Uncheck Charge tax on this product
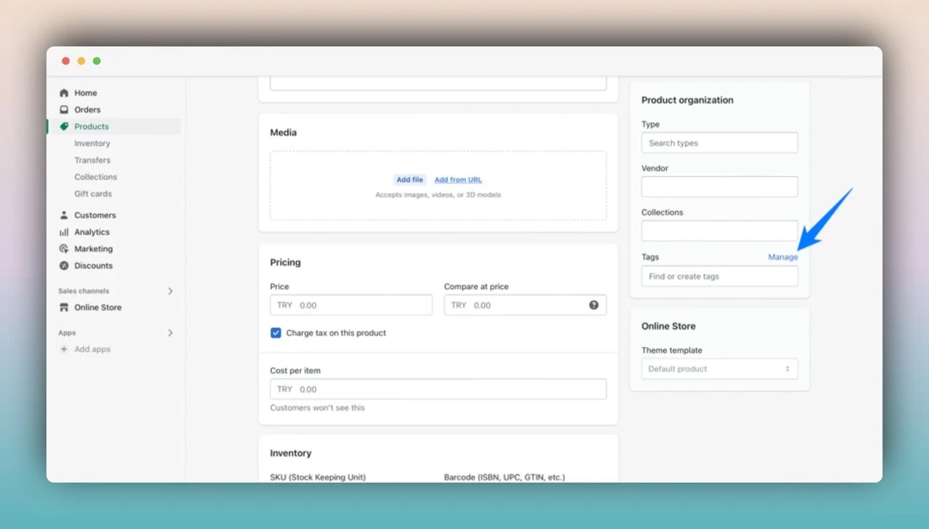The image size is (929, 529). click(x=275, y=332)
